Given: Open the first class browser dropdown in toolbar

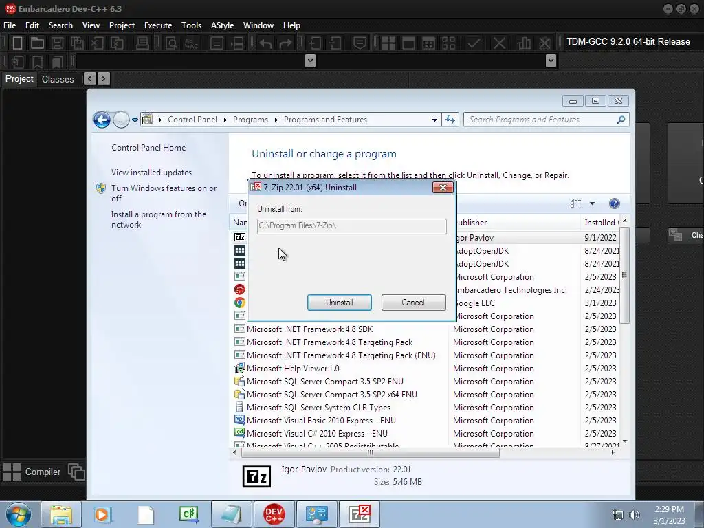Looking at the screenshot, I should click(x=310, y=60).
